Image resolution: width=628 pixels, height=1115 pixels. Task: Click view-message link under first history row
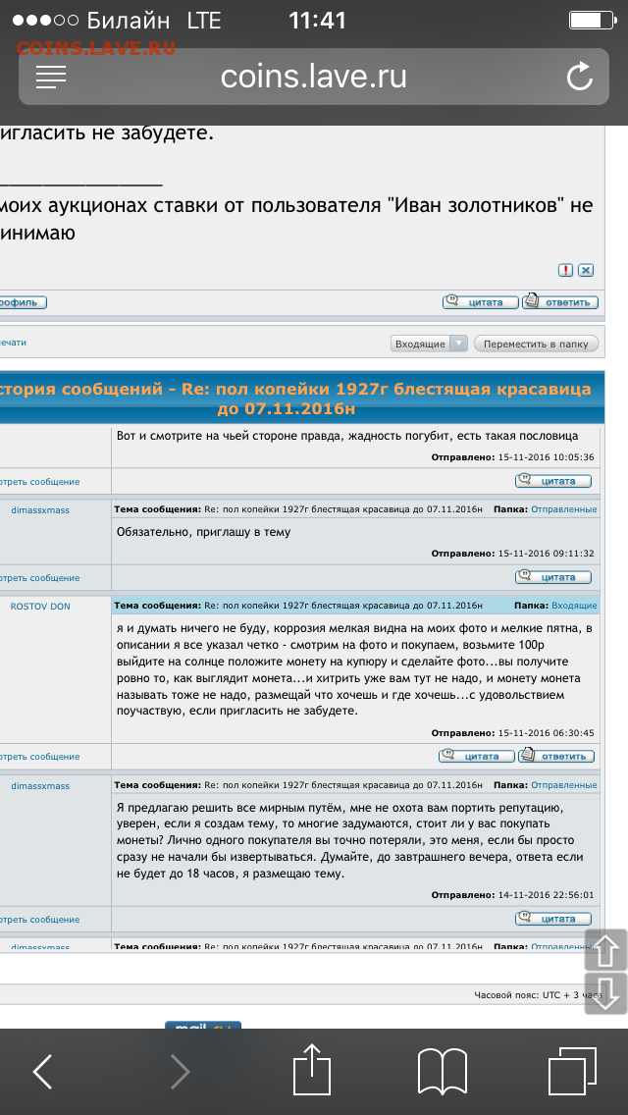click(40, 481)
